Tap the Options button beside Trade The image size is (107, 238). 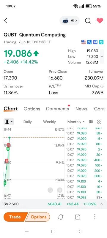tap(39, 217)
